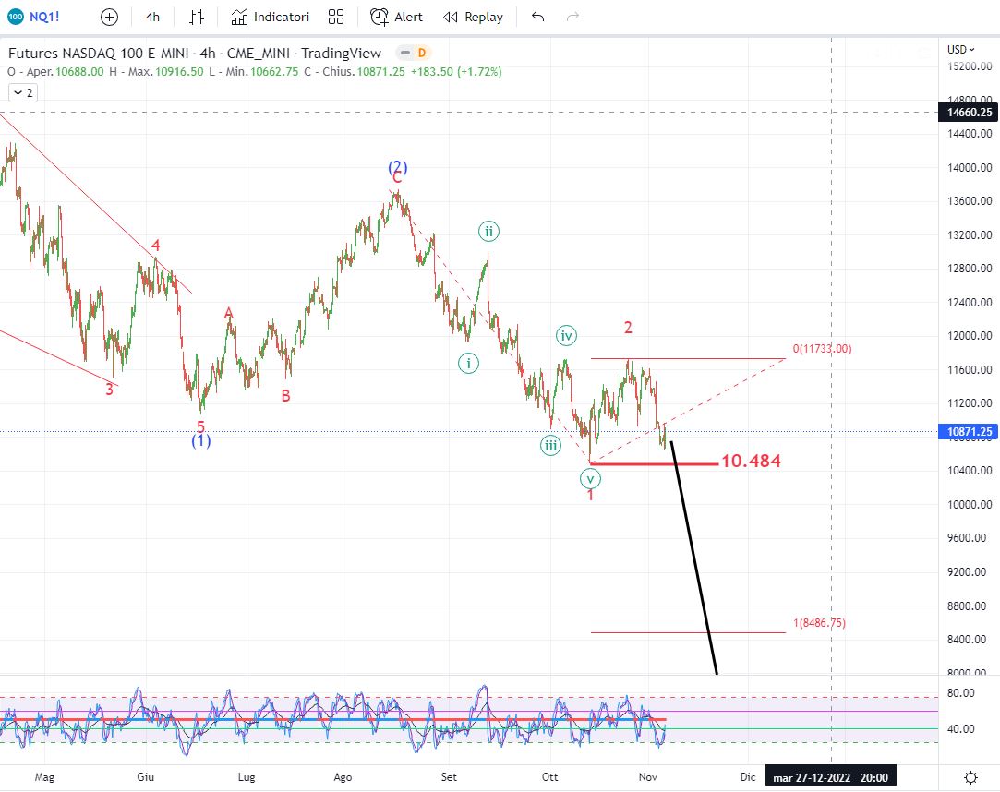
Task: Click the high value 10916.50
Action: [x=179, y=71]
